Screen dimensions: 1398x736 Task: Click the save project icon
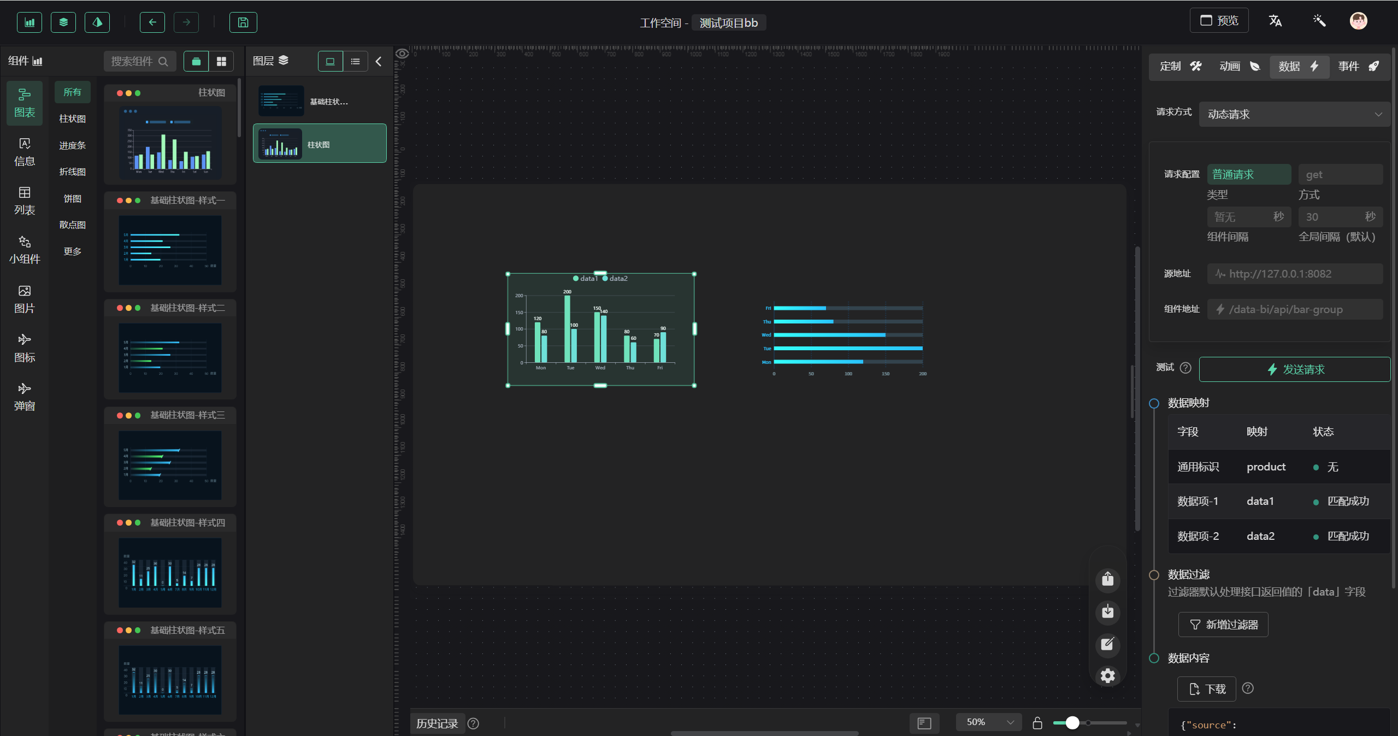coord(243,22)
